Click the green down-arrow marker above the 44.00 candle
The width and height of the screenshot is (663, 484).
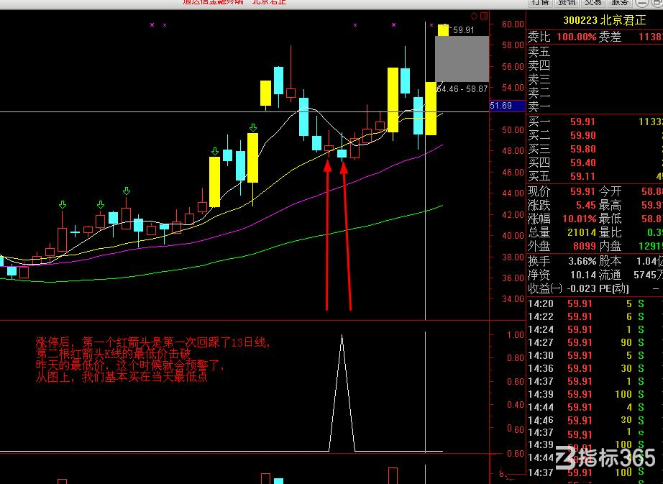[127, 191]
